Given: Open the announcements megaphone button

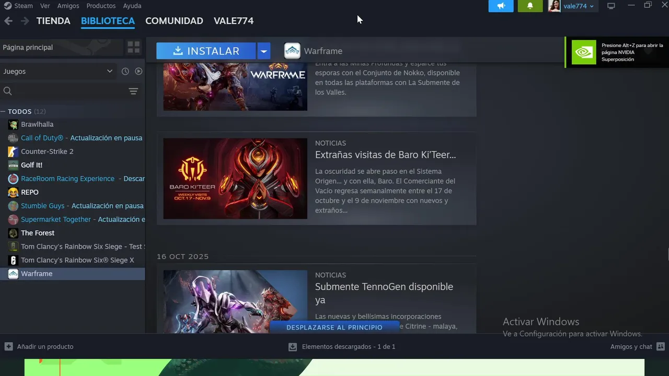Looking at the screenshot, I should pyautogui.click(x=501, y=6).
